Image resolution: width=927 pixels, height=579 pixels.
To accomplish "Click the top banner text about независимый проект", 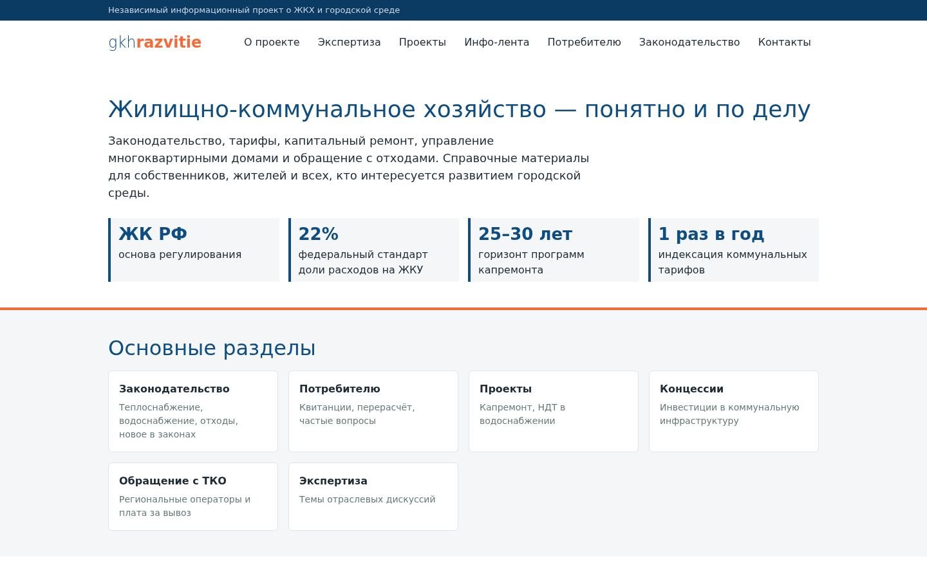I will (254, 10).
